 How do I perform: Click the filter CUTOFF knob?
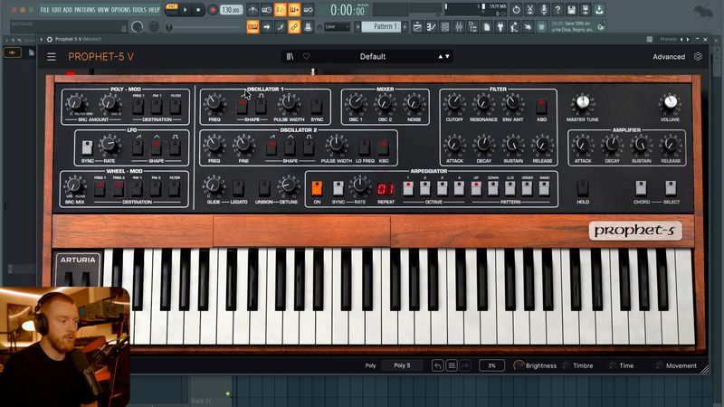coord(454,102)
